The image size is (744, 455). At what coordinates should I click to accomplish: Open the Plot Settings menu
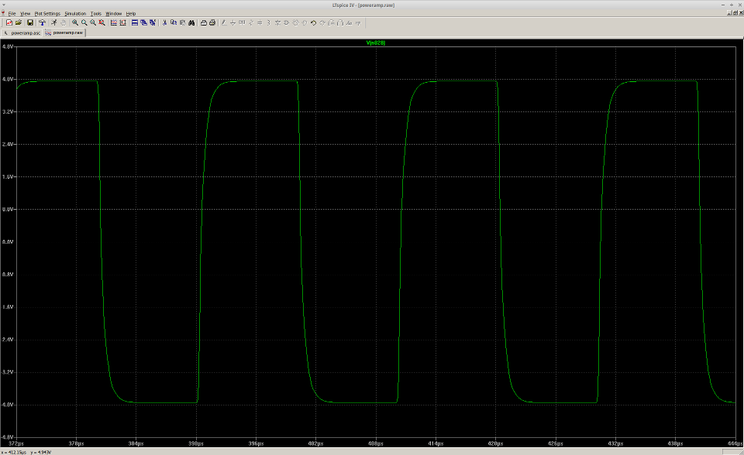point(47,13)
